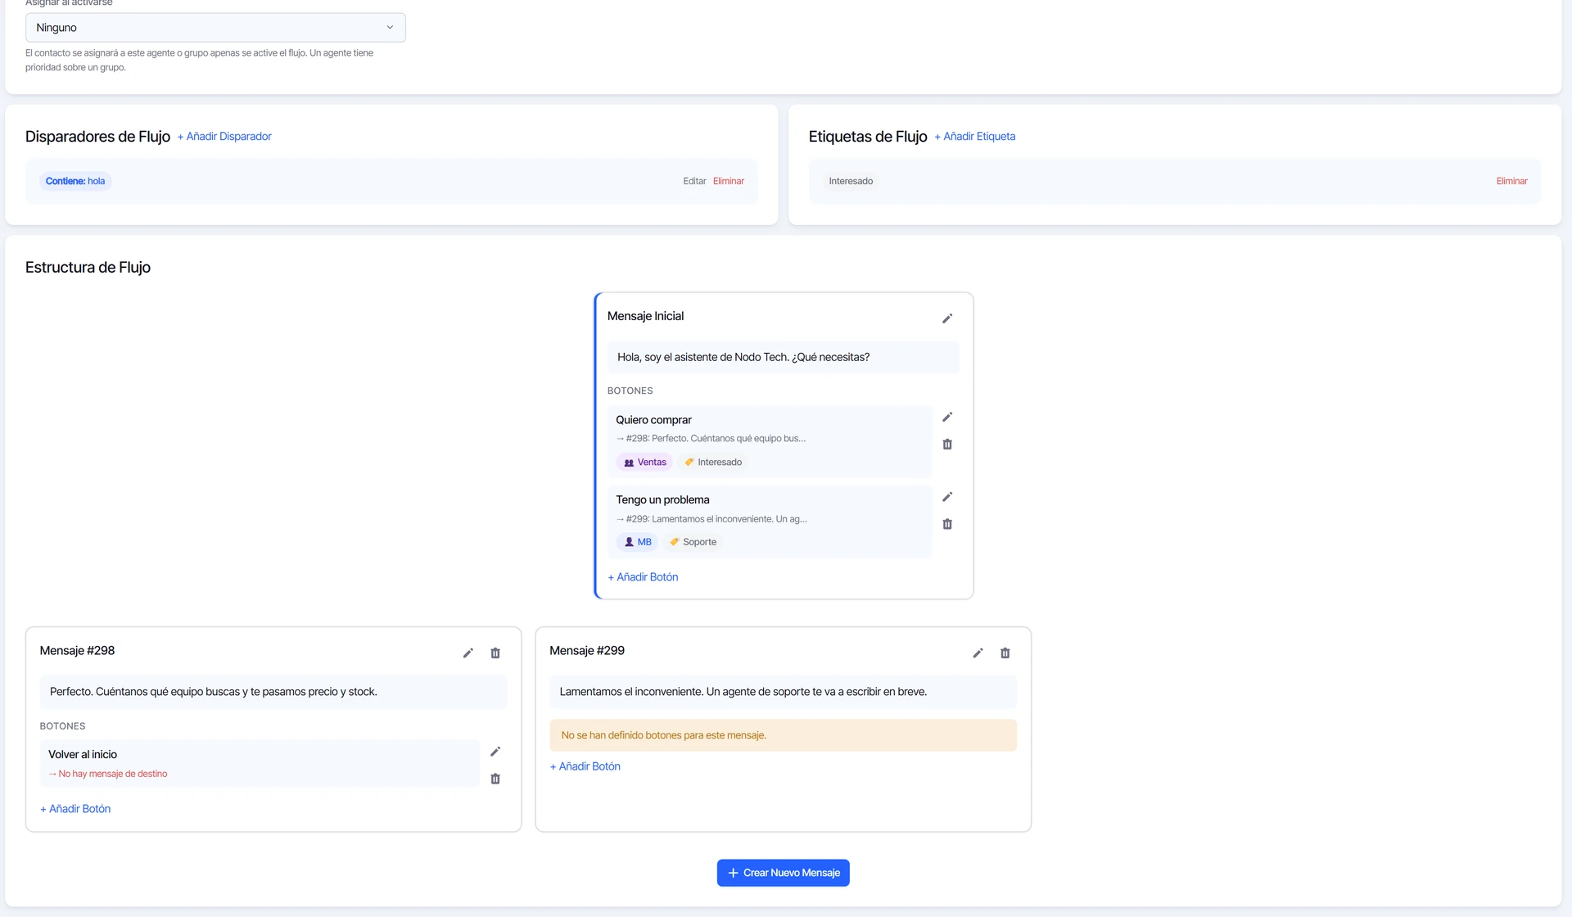
Task: Click the Ventas group badge
Action: (644, 463)
